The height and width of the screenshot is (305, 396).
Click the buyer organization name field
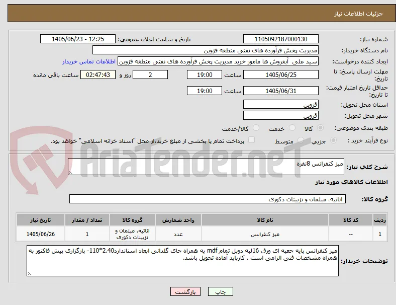(206, 50)
